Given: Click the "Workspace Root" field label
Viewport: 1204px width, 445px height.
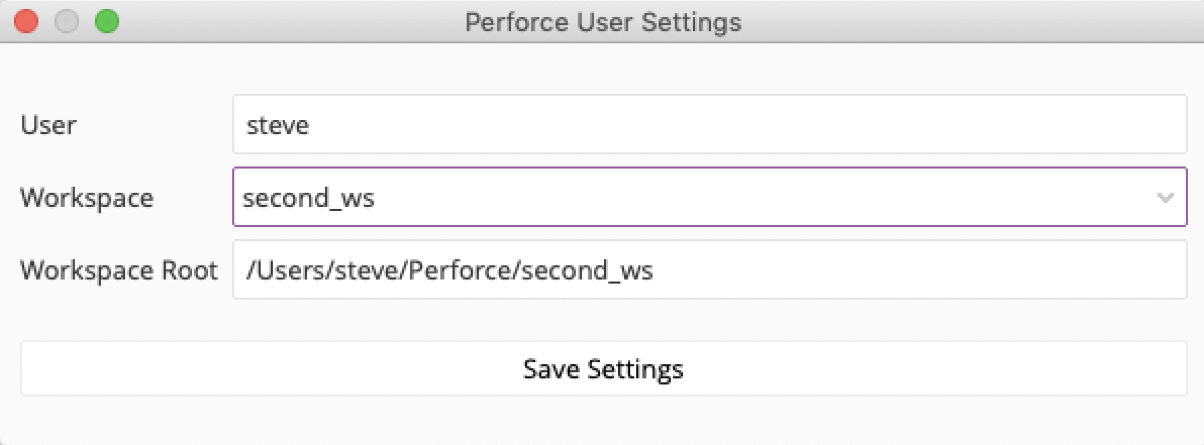Looking at the screenshot, I should coord(119,270).
